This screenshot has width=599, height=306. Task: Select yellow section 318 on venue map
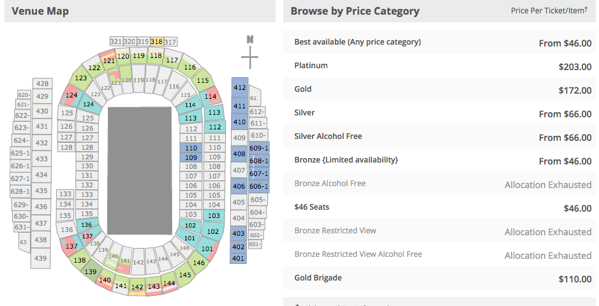coord(157,41)
